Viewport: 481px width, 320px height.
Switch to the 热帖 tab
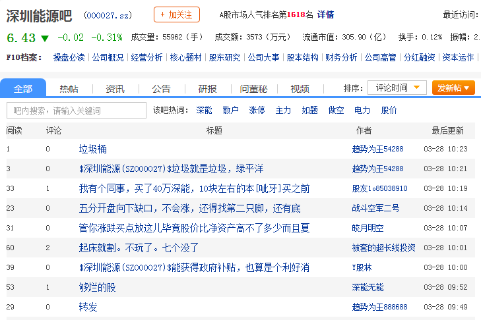coord(69,89)
